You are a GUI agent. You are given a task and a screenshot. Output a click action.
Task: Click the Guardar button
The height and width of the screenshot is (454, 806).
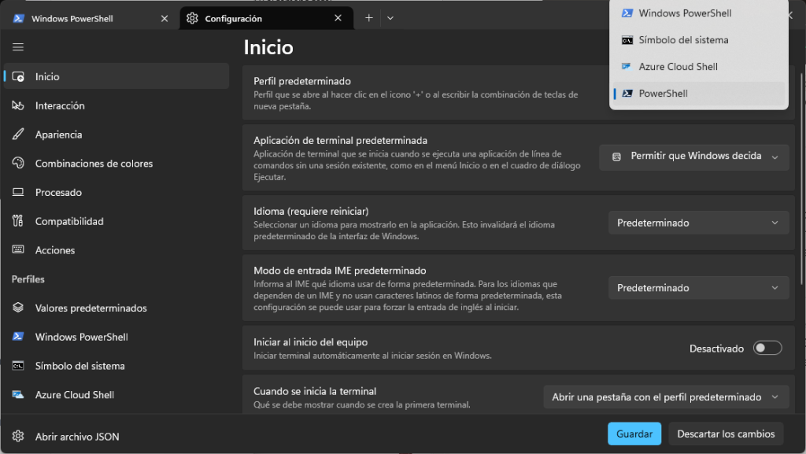pyautogui.click(x=634, y=434)
